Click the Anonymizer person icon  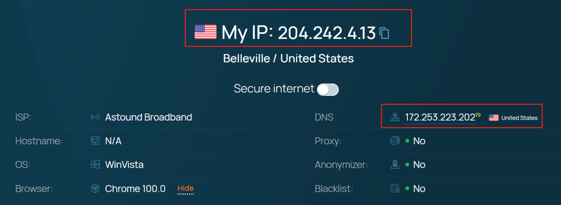(x=395, y=165)
